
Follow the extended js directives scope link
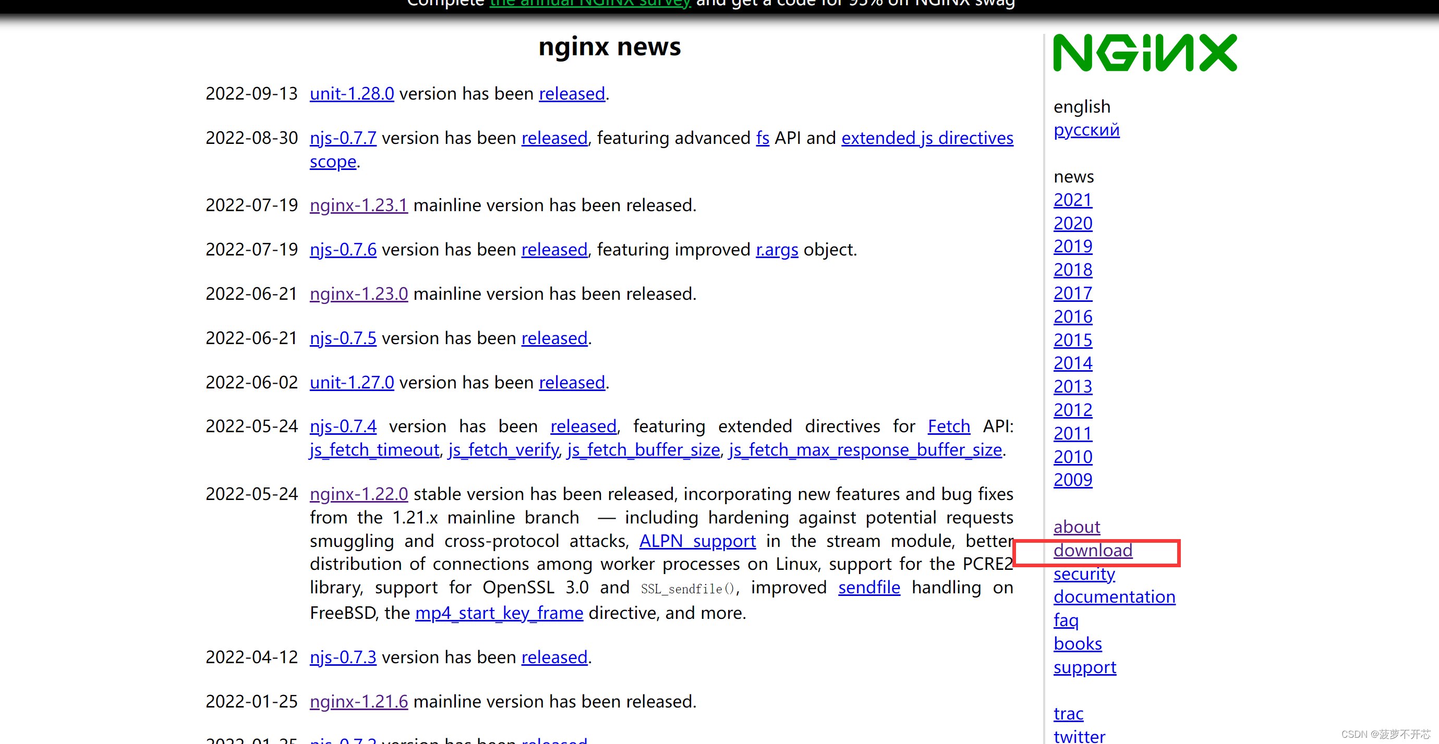927,138
